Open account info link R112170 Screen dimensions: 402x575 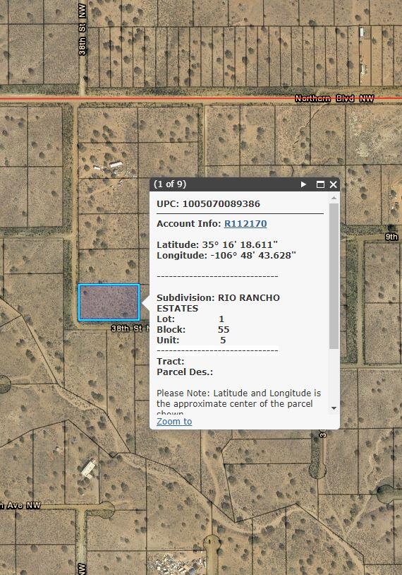[245, 224]
